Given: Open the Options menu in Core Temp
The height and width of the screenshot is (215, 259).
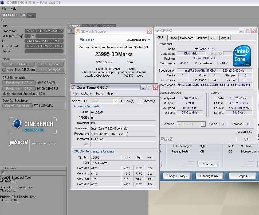Looking at the screenshot, I should point(86,93).
